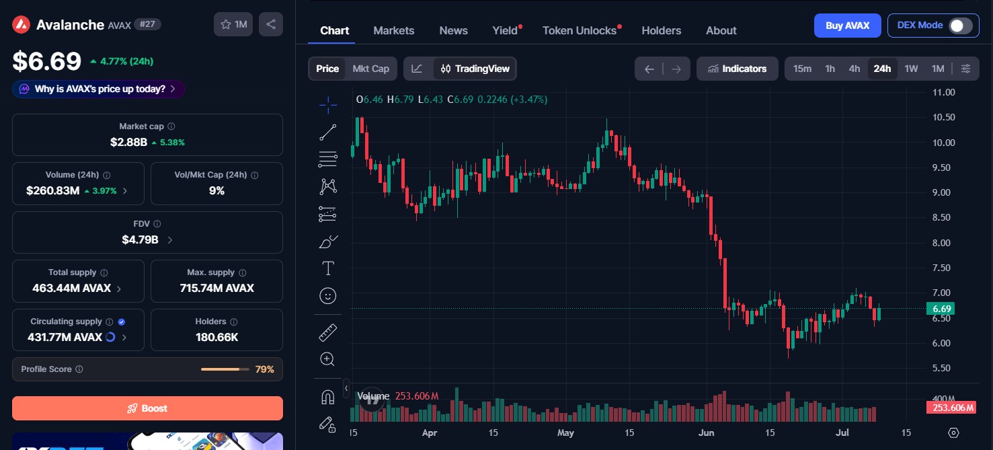Switch to line chart view icon
The image size is (993, 450).
[x=418, y=69]
